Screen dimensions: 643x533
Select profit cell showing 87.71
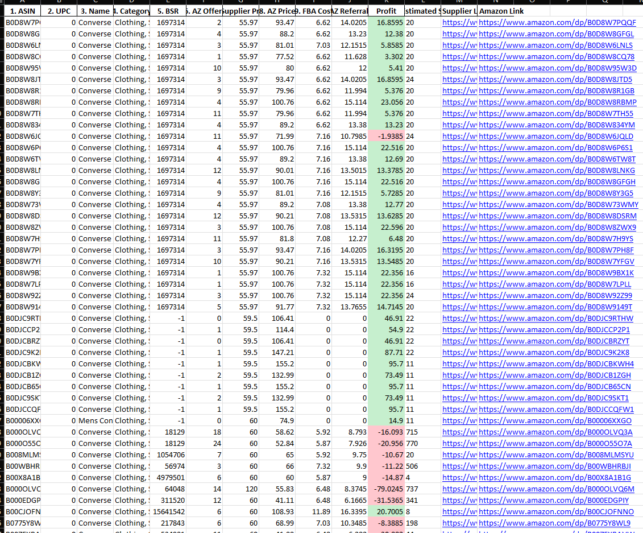(386, 353)
